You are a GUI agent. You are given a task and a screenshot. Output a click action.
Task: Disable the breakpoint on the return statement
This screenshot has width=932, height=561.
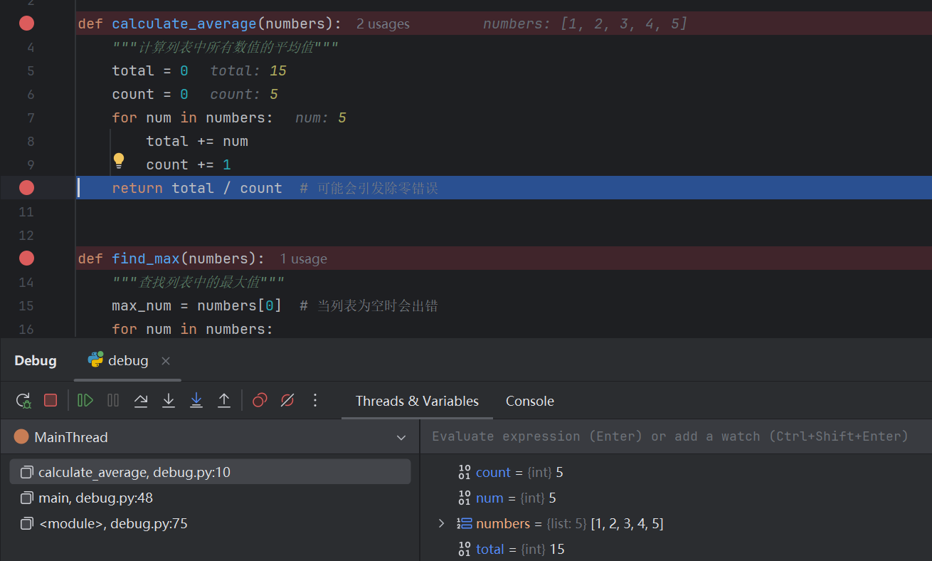pos(26,187)
